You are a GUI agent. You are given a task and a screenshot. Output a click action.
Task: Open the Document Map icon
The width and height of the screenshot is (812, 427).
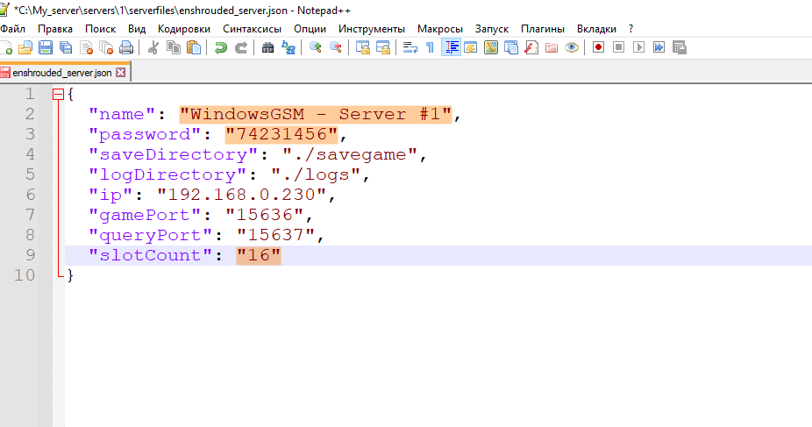click(491, 47)
